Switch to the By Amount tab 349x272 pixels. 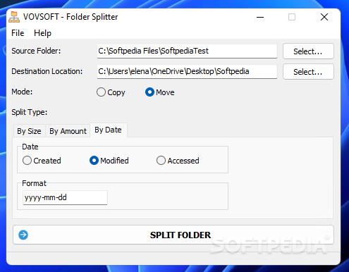68,131
